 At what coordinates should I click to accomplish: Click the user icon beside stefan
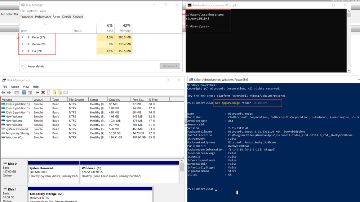pos(28,44)
